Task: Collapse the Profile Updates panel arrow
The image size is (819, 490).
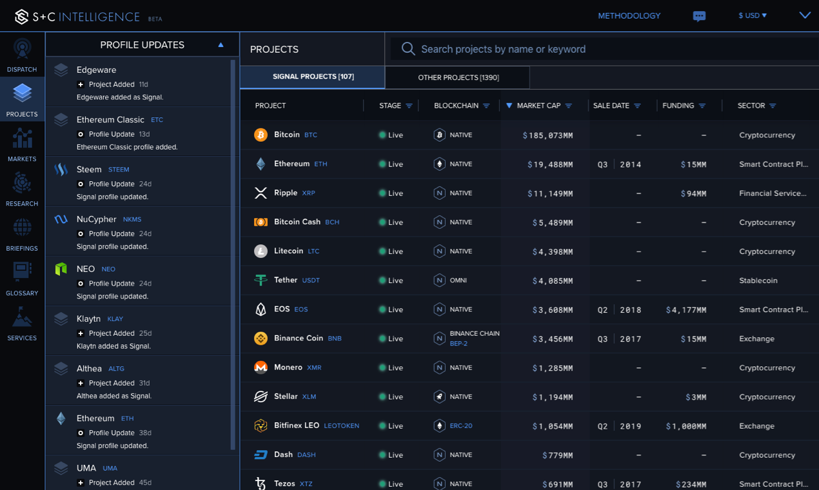Action: [x=221, y=45]
